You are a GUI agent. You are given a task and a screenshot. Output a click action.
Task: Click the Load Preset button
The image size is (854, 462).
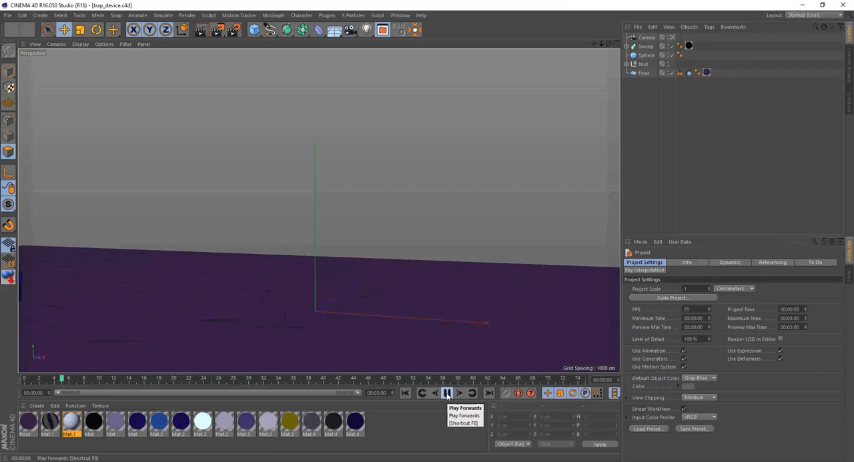[x=649, y=429]
